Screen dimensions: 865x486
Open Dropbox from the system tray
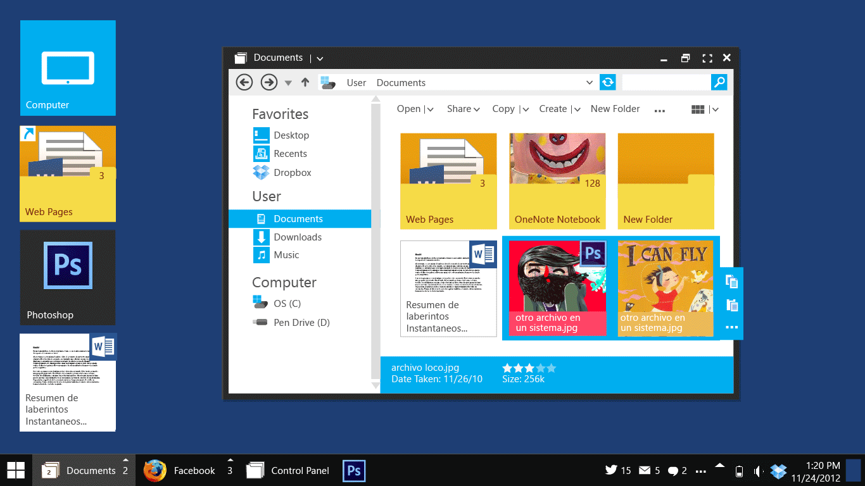(778, 471)
